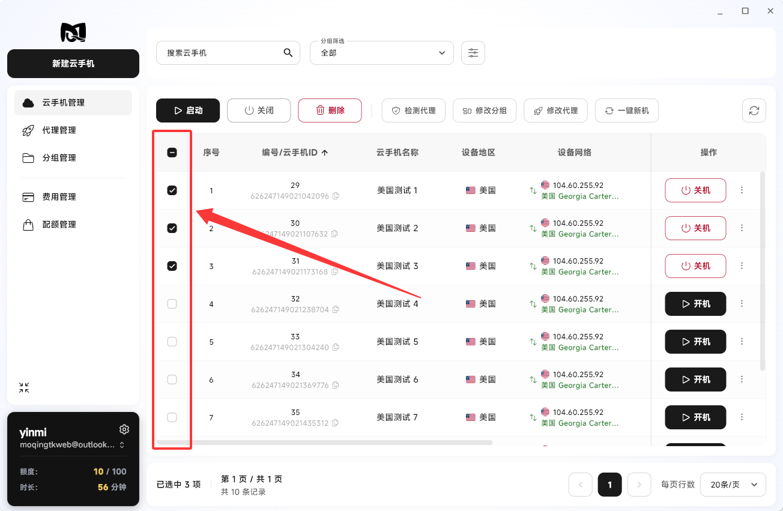The width and height of the screenshot is (783, 511).
Task: Collapse the sidebar with shrink icon
Action: pos(24,388)
